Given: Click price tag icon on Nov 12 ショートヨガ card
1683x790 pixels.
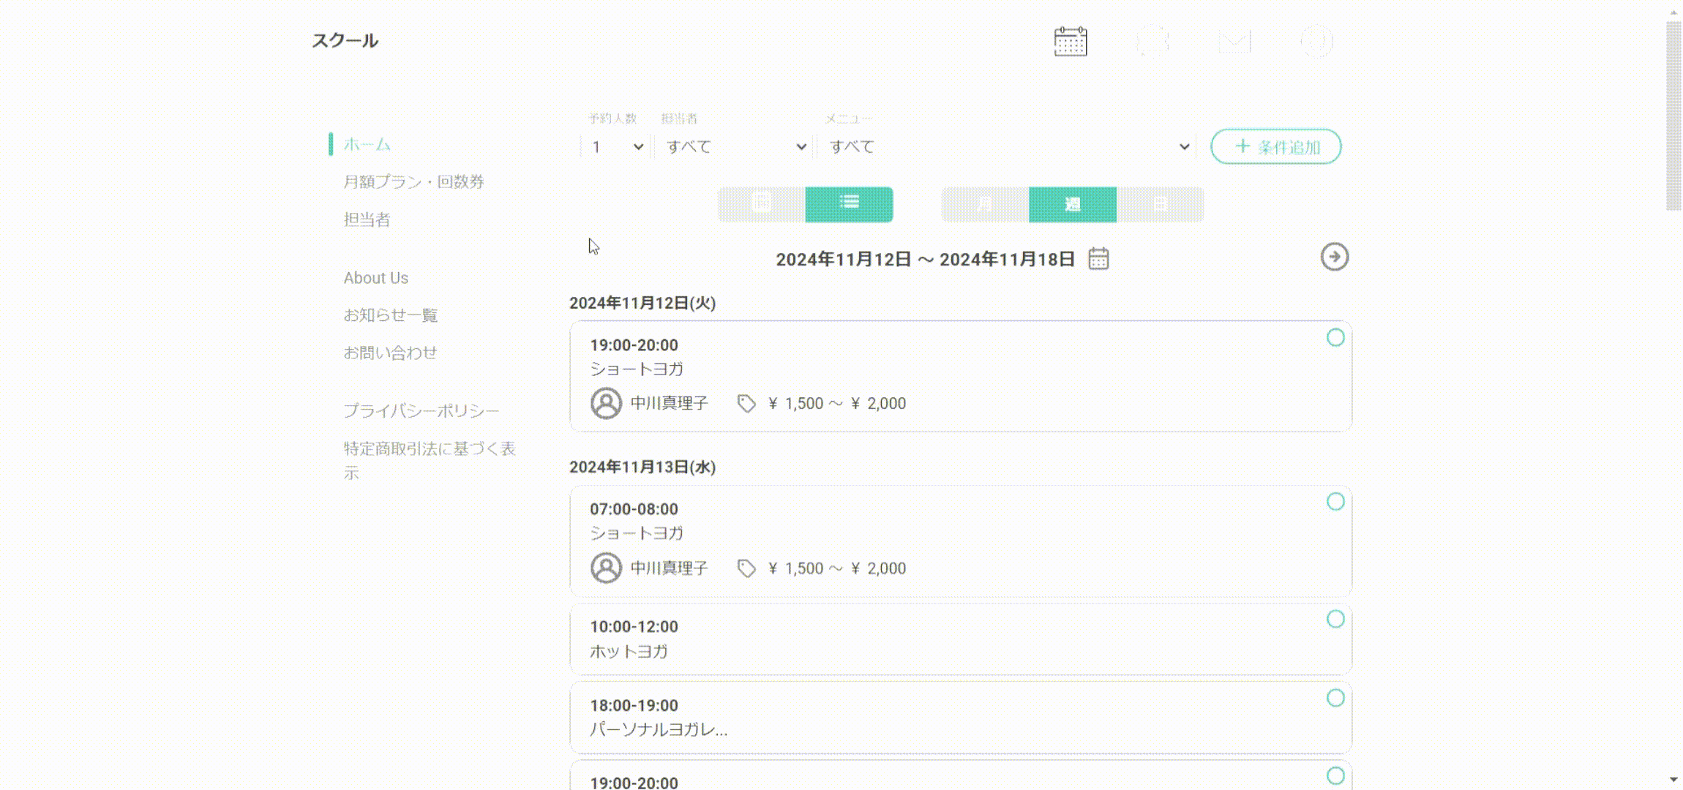Looking at the screenshot, I should point(746,404).
